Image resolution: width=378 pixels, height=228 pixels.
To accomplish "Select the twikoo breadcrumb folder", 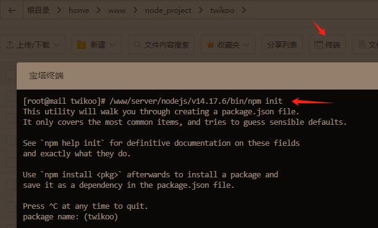I will point(222,11).
